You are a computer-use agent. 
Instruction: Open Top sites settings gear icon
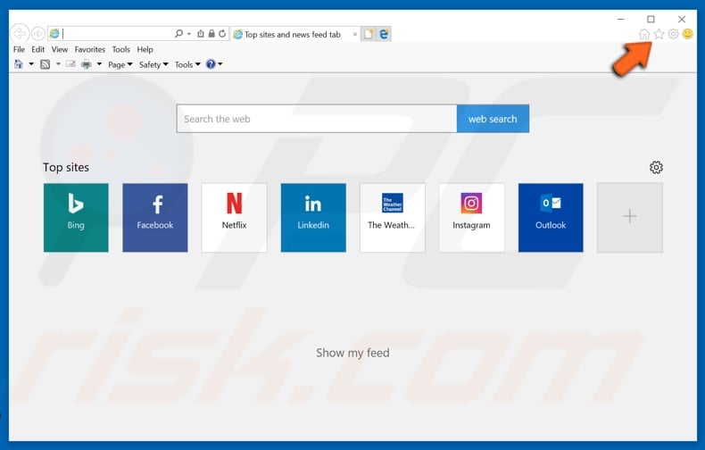click(x=656, y=167)
